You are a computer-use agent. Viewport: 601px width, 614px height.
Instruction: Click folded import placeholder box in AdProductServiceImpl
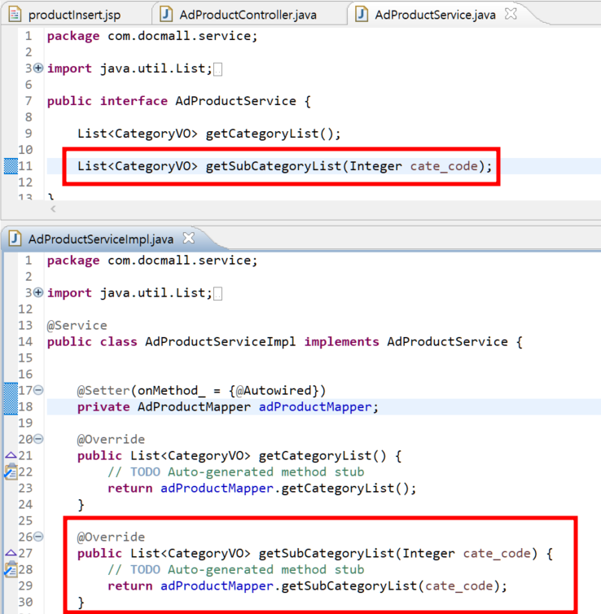tap(218, 294)
